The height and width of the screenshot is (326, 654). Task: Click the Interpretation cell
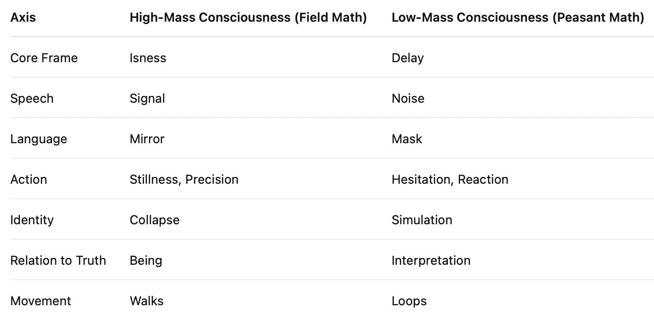coord(431,260)
